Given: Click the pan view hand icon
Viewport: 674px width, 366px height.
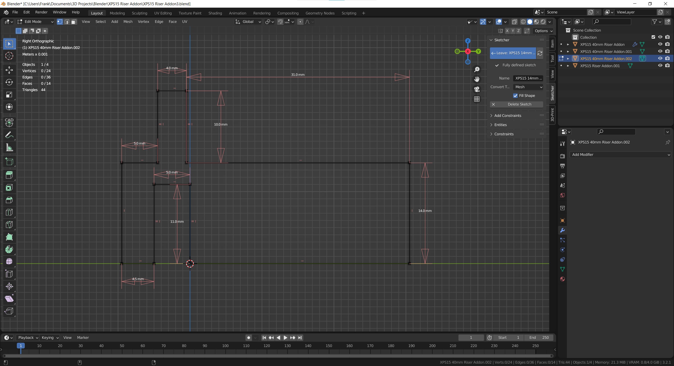Looking at the screenshot, I should (477, 79).
